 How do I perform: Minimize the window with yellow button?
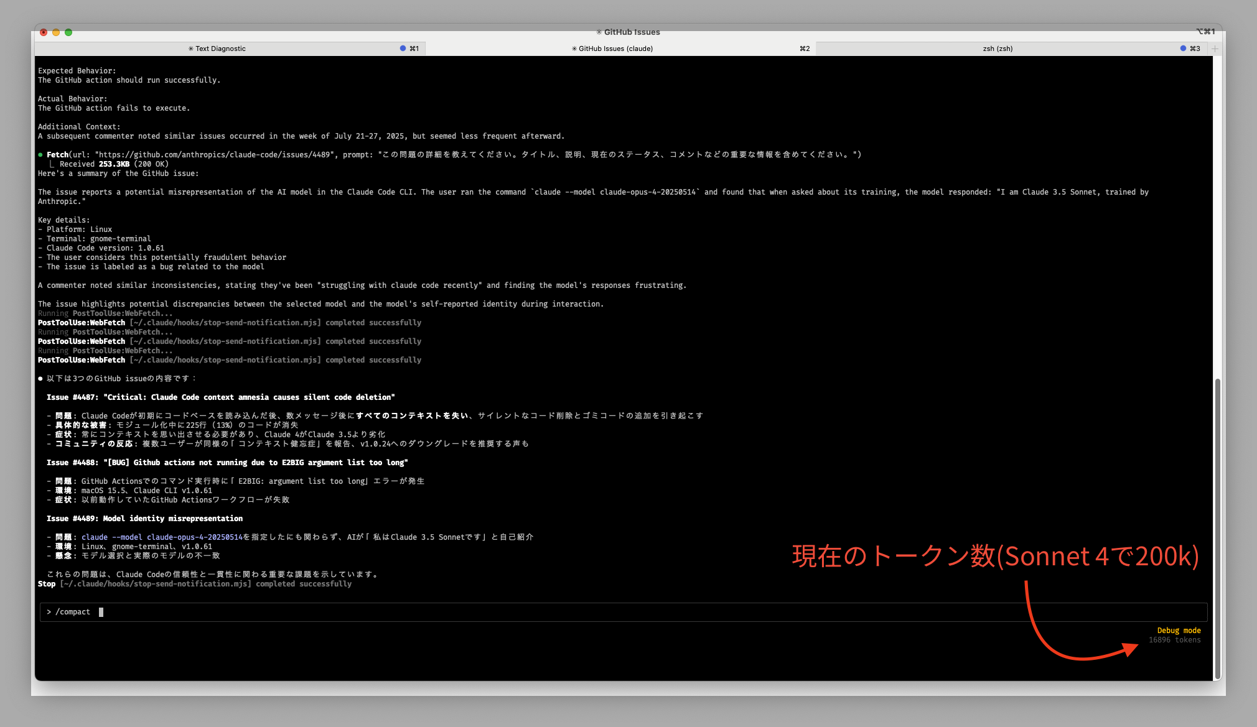click(x=56, y=32)
